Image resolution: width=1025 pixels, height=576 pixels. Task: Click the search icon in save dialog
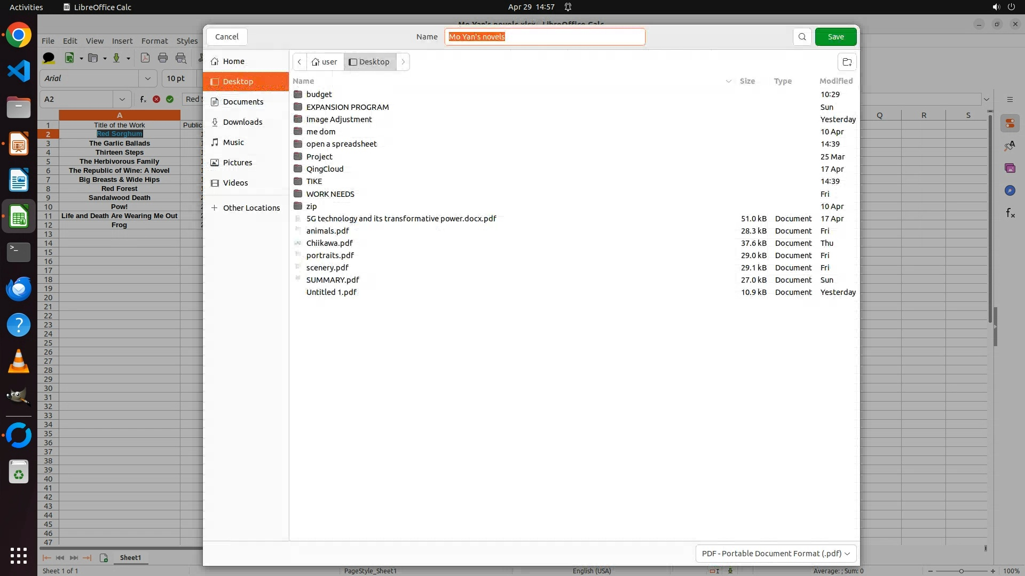coord(802,37)
